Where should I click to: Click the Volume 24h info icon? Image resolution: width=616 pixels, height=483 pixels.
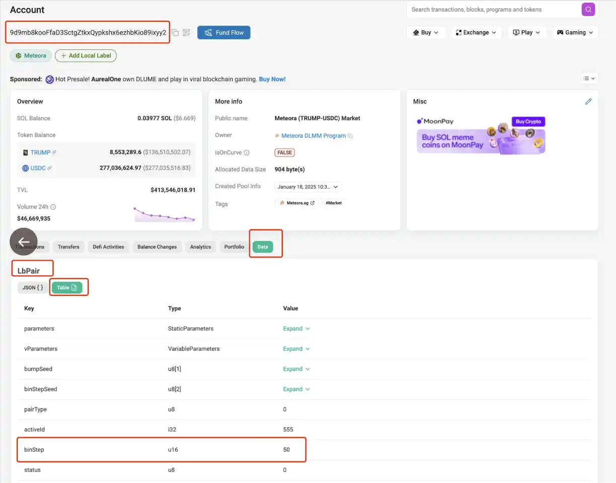click(x=53, y=207)
